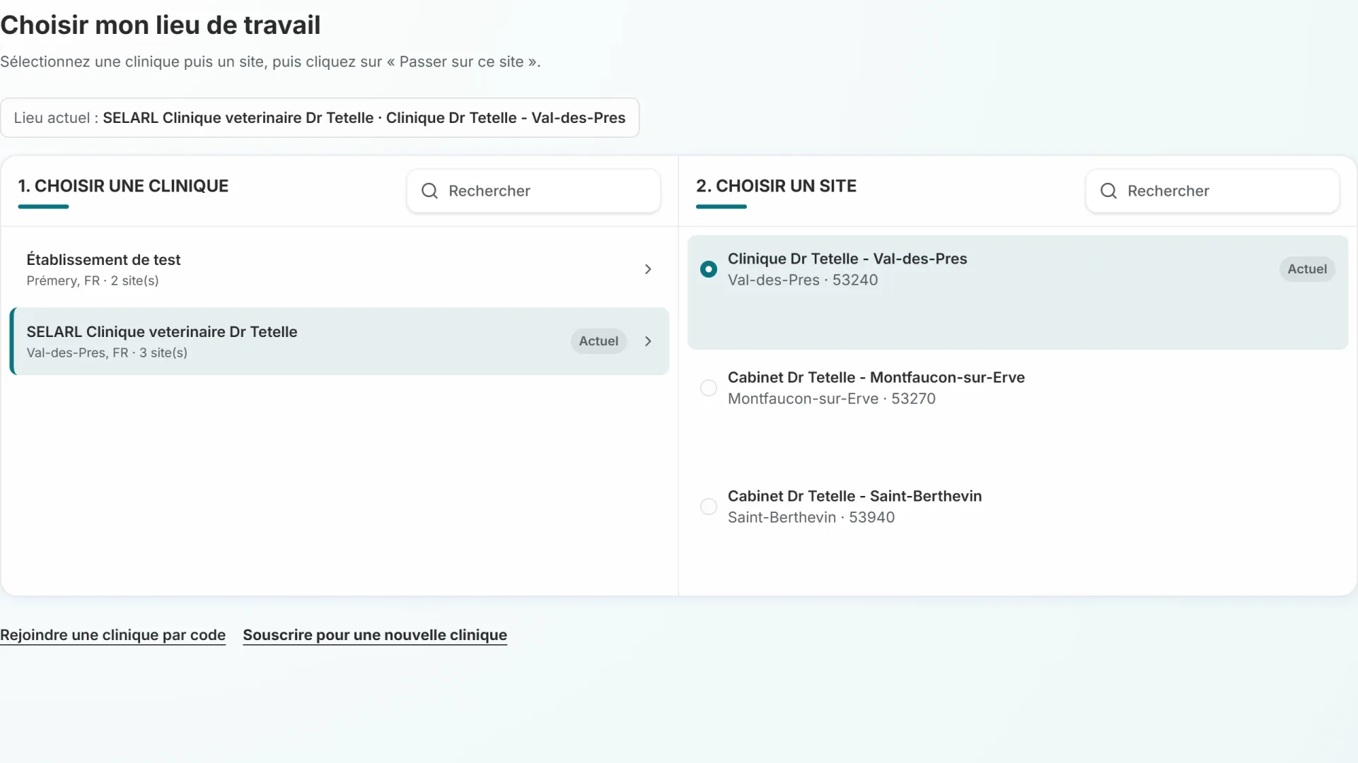1358x763 pixels.
Task: Choose 'SELARL Clinique veterinaire Dr Tetelle' clinic name
Action: point(162,331)
